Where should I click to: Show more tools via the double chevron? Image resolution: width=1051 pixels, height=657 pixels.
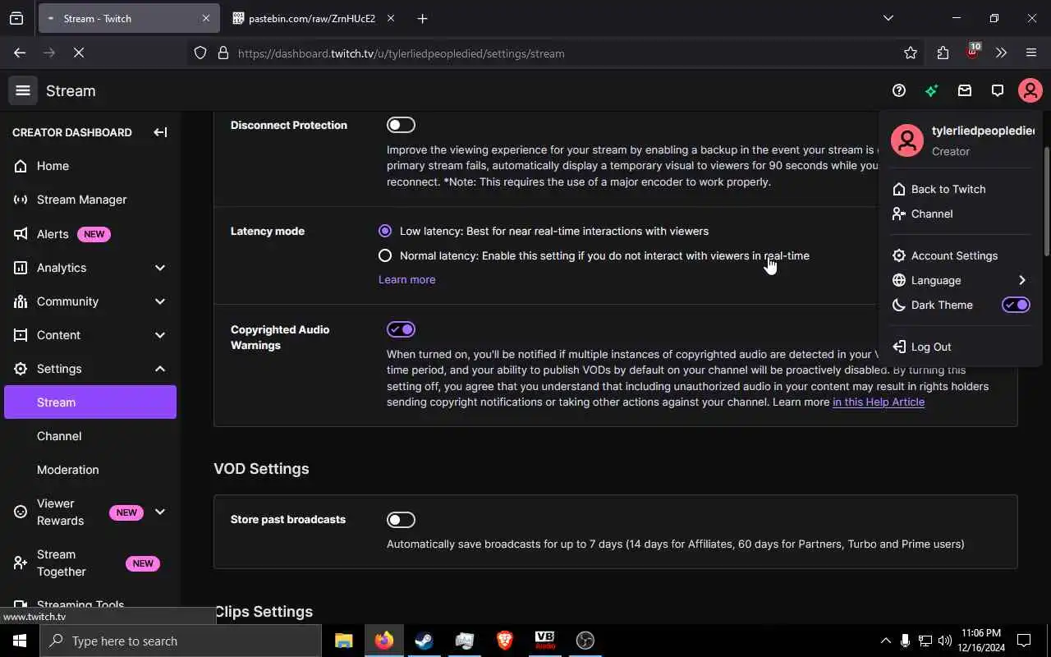coord(1001,53)
